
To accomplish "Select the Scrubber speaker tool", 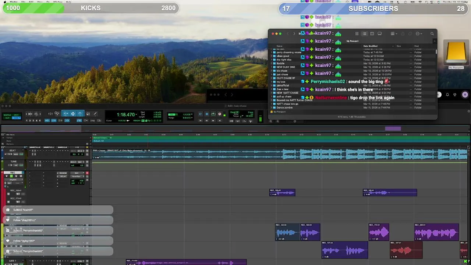I will pyautogui.click(x=88, y=114).
